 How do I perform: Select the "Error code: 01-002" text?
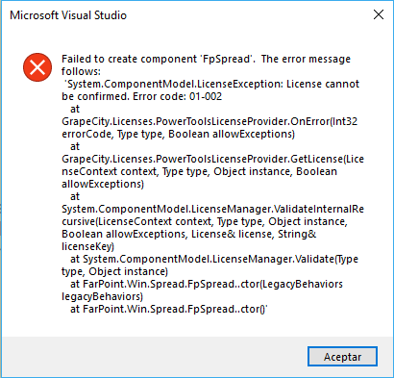[x=177, y=96]
